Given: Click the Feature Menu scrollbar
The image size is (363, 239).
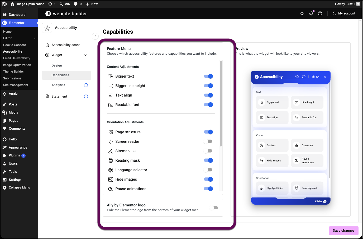Looking at the screenshot, I should (221, 104).
